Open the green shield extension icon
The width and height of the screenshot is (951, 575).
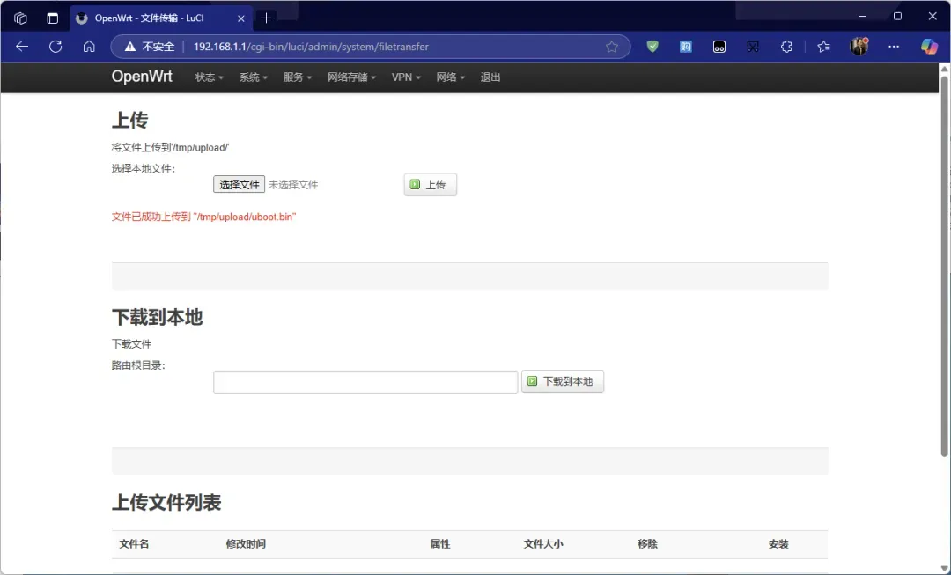click(652, 47)
